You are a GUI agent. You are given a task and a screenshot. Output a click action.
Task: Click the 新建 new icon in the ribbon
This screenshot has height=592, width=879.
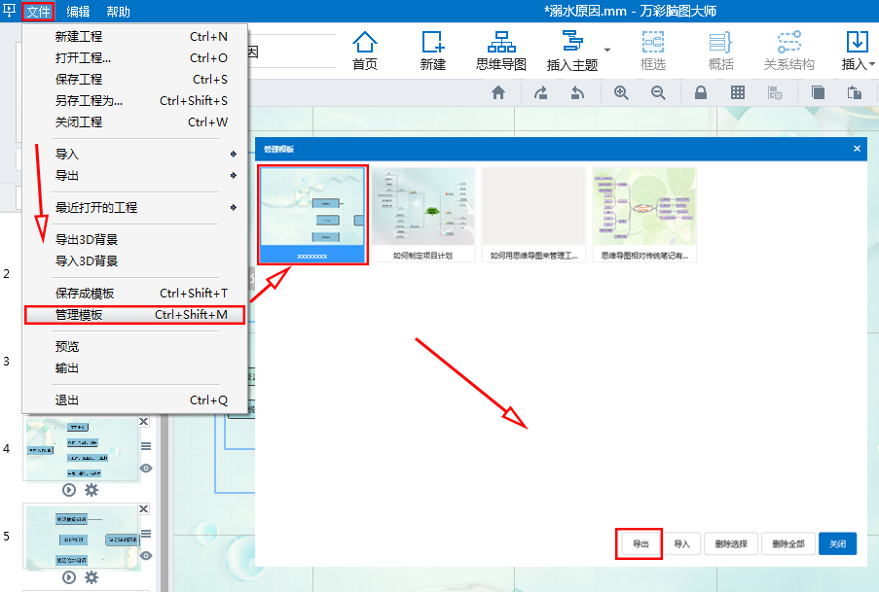tap(433, 51)
